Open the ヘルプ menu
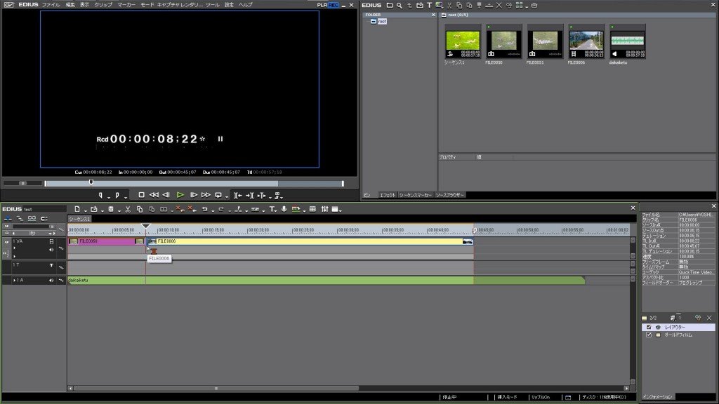719x404 pixels. pos(245,5)
